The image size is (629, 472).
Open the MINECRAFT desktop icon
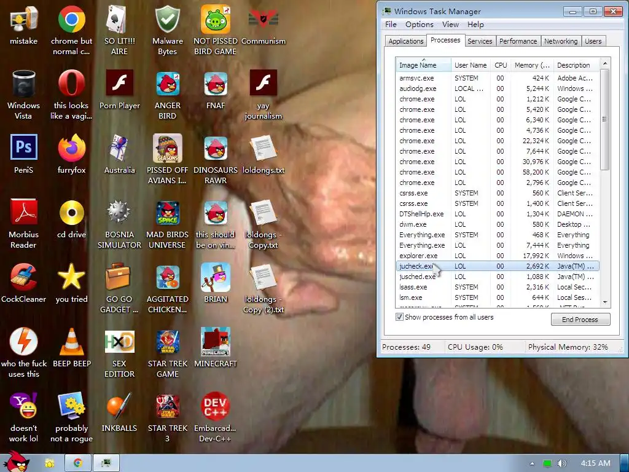pyautogui.click(x=216, y=348)
